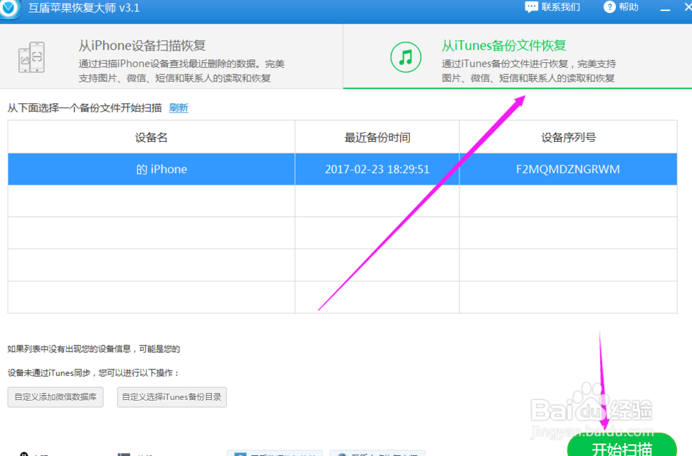Click the green 开始扫描 start scan button
Viewport: 692px width, 456px height.
click(622, 446)
